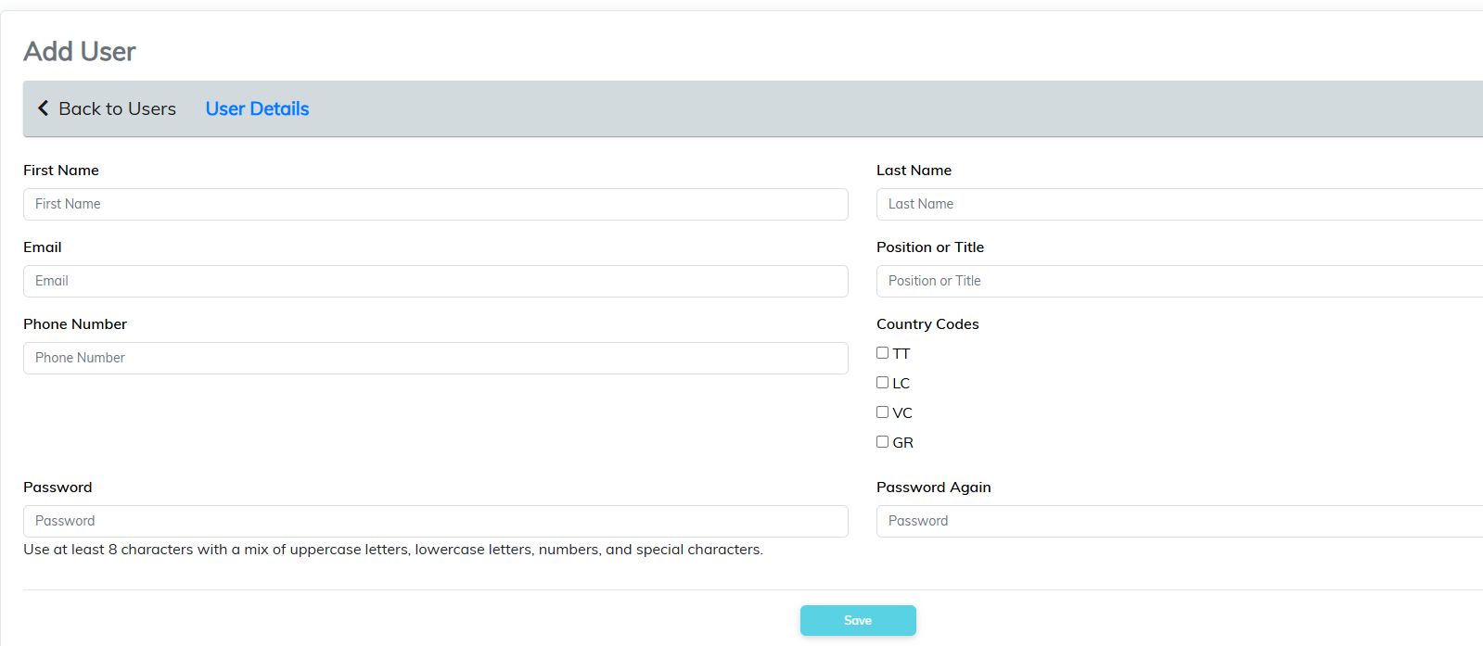Click the 'Phone Number' label above the field
Screen dimensions: 1483x646
click(x=75, y=324)
